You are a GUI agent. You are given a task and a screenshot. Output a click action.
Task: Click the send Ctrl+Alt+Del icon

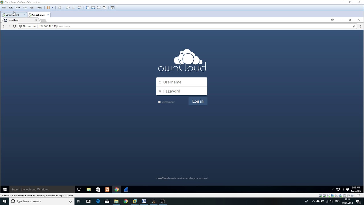(x=60, y=8)
